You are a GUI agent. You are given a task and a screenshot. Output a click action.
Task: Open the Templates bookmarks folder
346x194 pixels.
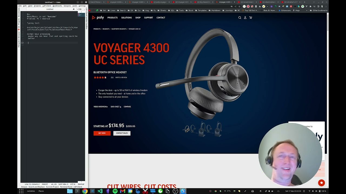201,11
